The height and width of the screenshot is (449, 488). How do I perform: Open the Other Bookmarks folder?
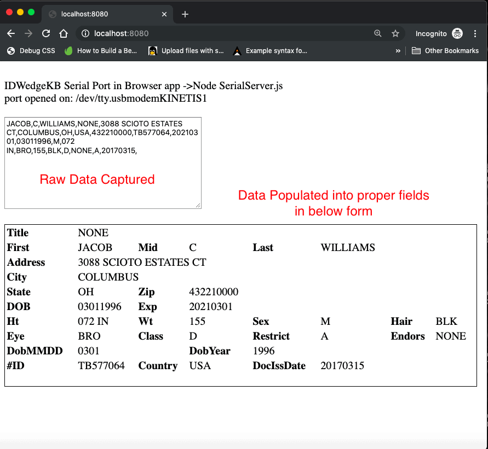(x=445, y=51)
